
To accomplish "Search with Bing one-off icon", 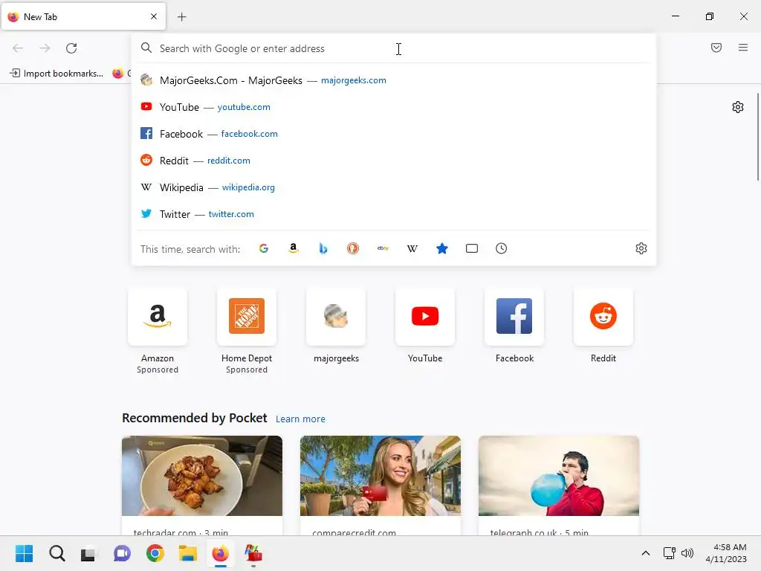I will (x=323, y=248).
